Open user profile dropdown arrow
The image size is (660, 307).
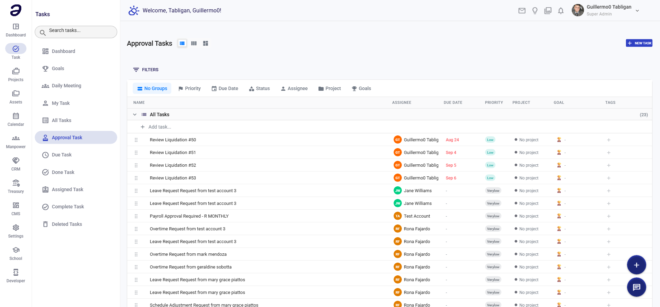tap(637, 11)
